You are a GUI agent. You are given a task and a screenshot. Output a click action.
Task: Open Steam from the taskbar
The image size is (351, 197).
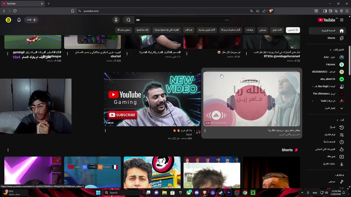click(x=220, y=193)
